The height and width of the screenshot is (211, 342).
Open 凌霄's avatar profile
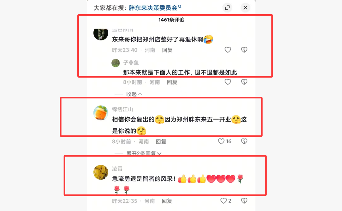[101, 172]
